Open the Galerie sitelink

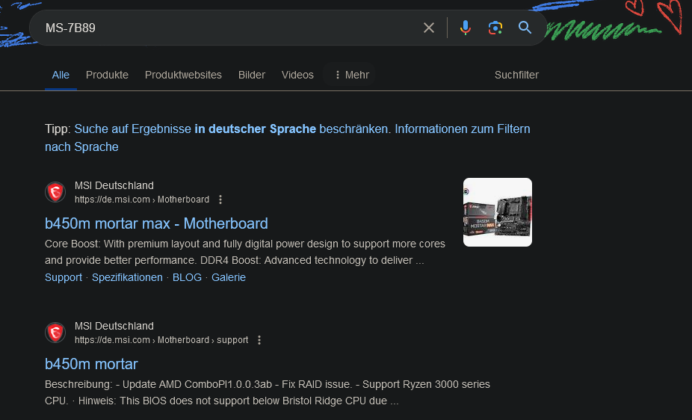click(229, 277)
